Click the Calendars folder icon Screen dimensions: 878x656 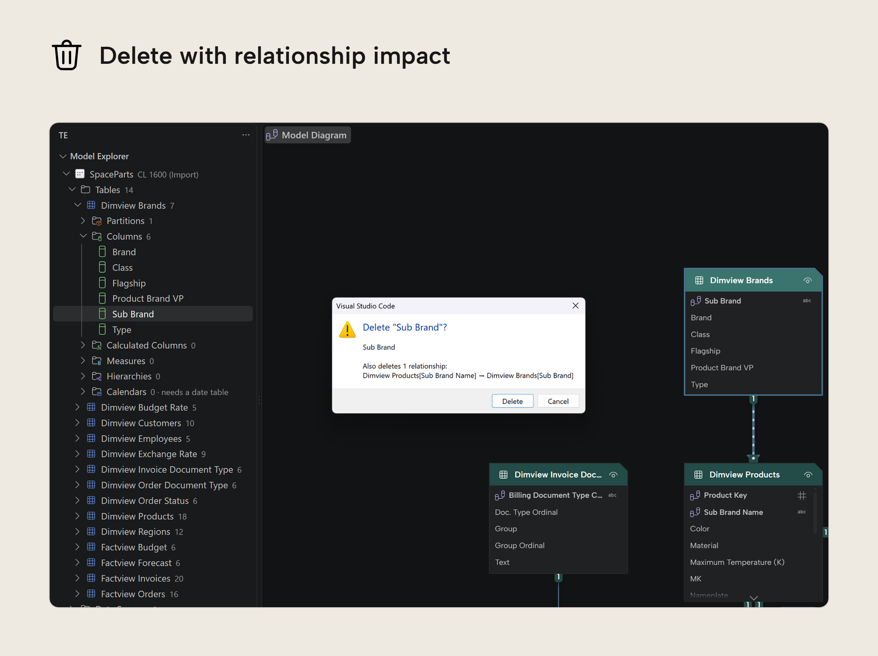[x=97, y=392]
